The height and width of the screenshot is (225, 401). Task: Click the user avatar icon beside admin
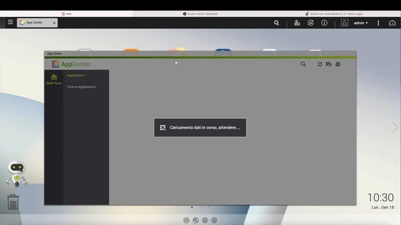click(x=345, y=22)
